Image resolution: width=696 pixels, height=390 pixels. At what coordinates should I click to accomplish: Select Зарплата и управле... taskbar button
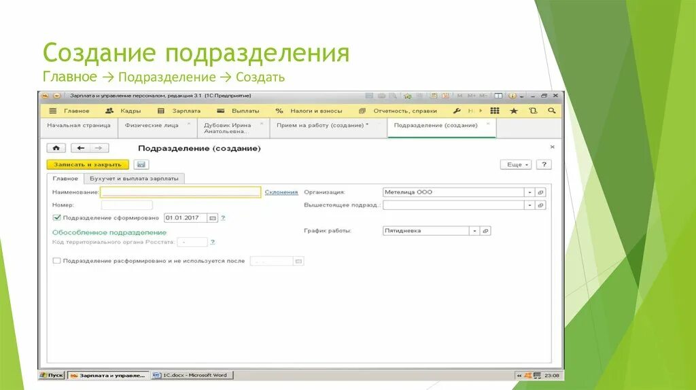pyautogui.click(x=108, y=375)
